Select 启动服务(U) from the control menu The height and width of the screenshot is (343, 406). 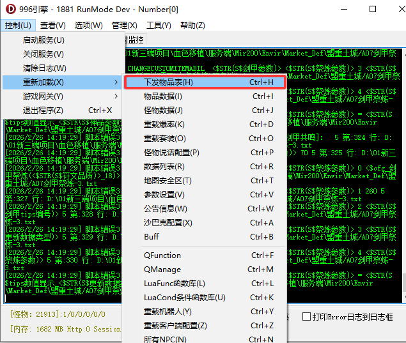[43, 40]
